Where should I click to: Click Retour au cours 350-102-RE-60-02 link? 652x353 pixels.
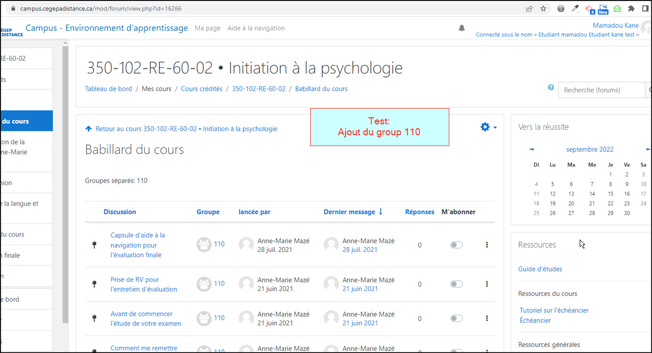click(x=186, y=129)
